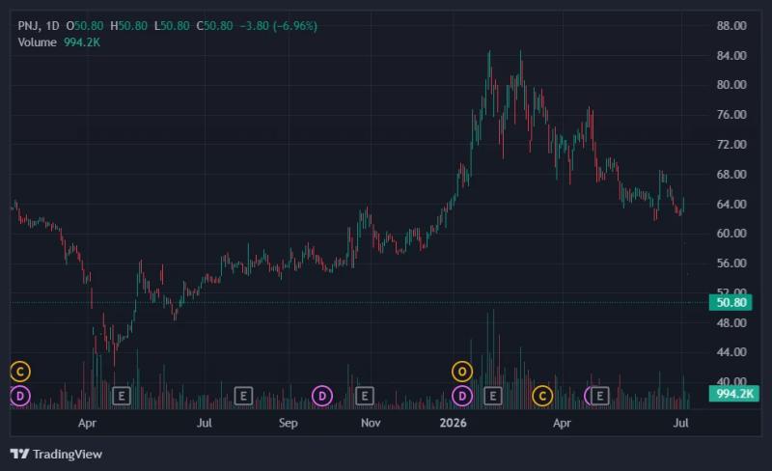Image resolution: width=772 pixels, height=471 pixels.
Task: Click the 60.00 price axis label
Action: pyautogui.click(x=731, y=233)
